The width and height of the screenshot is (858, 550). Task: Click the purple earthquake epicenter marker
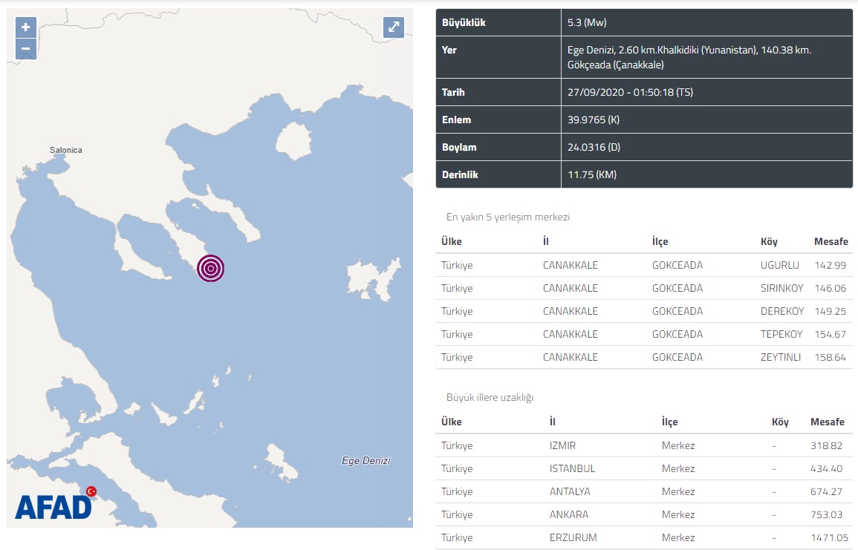(x=211, y=268)
